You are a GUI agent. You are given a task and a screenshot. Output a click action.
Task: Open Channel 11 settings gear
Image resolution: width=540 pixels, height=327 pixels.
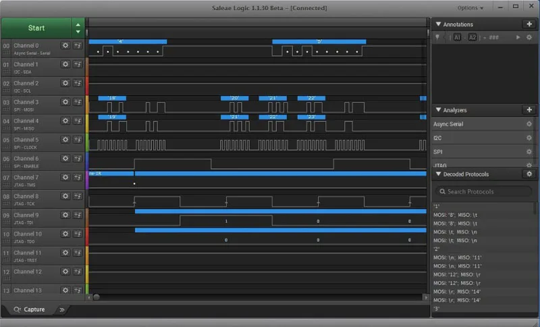coord(65,253)
